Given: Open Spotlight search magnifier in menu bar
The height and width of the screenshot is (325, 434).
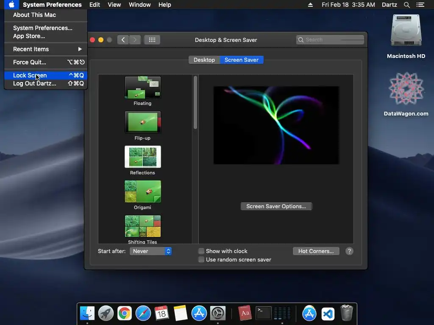Looking at the screenshot, I should [x=406, y=5].
